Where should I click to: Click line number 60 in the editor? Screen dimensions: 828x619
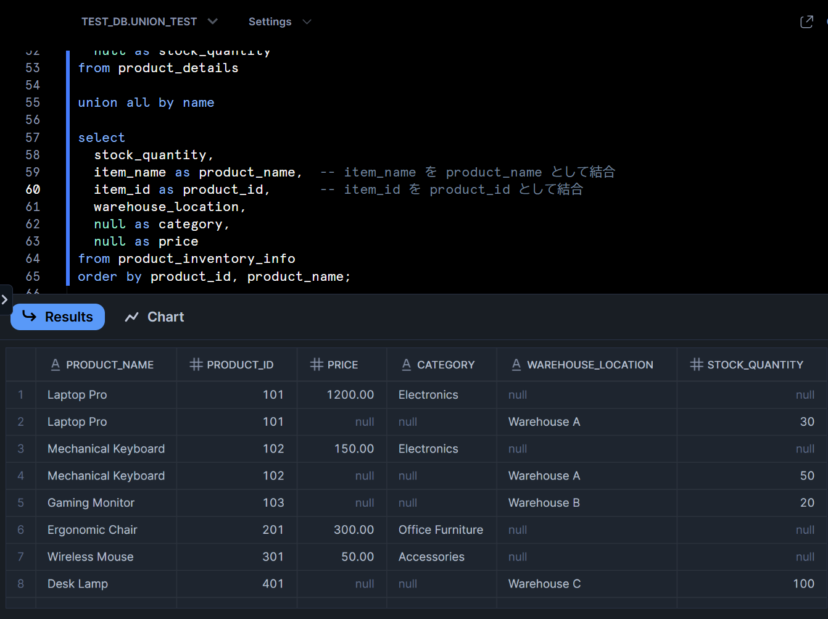click(33, 189)
